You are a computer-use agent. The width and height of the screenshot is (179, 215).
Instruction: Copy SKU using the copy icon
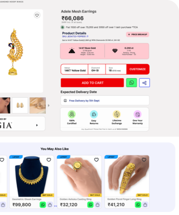click(87, 36)
